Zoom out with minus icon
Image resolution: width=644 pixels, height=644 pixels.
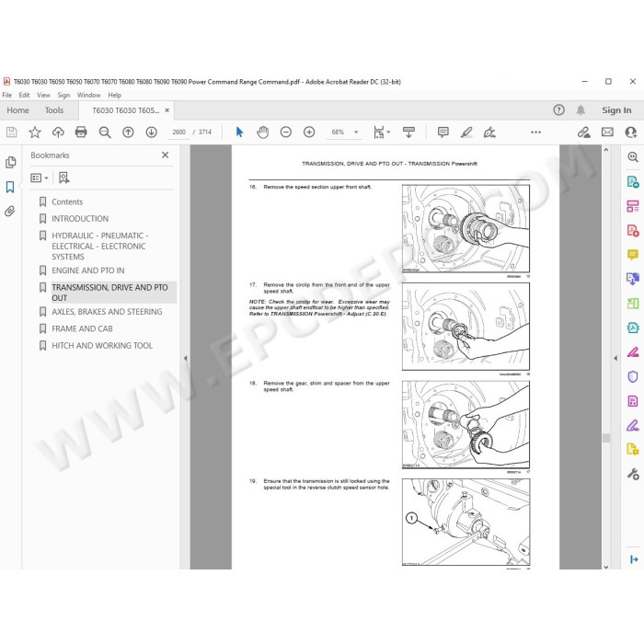[x=286, y=132]
